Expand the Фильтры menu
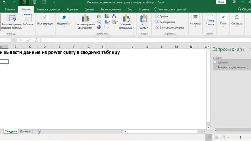Viewport: 251px width, 141px height. coord(195,21)
